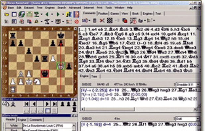205x131 pixels.
Task: Switch to the Position toolbar tab
Action: pos(103,14)
